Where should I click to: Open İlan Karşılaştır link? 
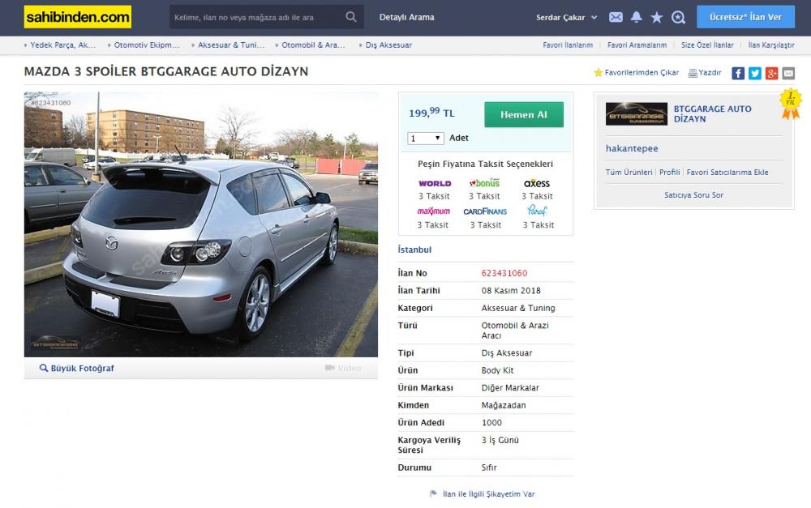tap(771, 45)
